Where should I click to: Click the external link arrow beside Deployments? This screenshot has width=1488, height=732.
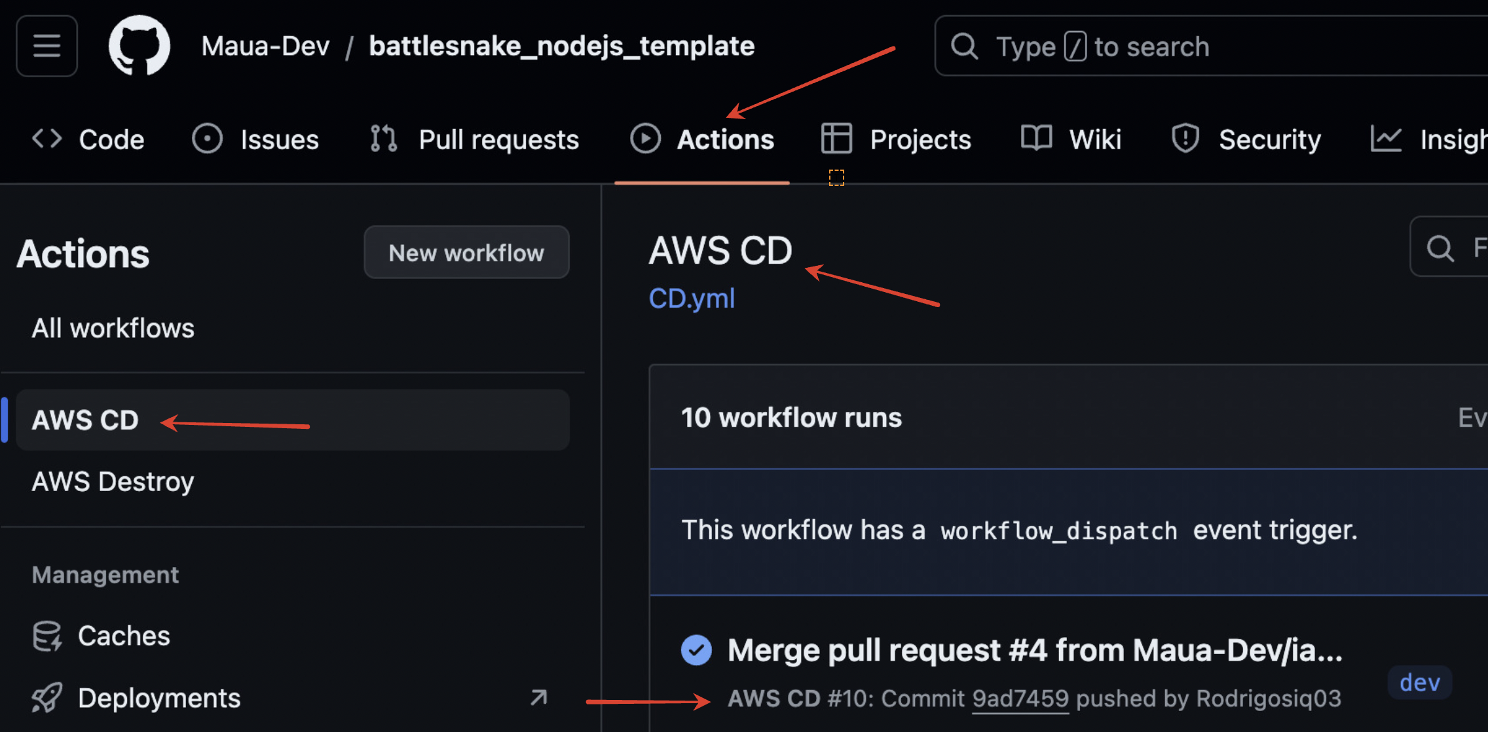[538, 698]
